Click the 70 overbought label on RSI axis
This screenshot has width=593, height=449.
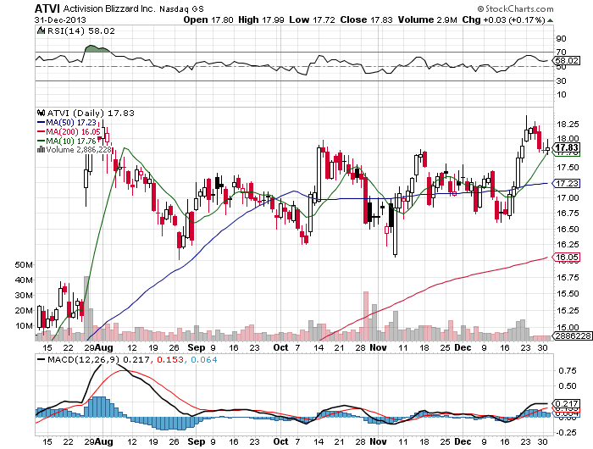click(x=561, y=52)
